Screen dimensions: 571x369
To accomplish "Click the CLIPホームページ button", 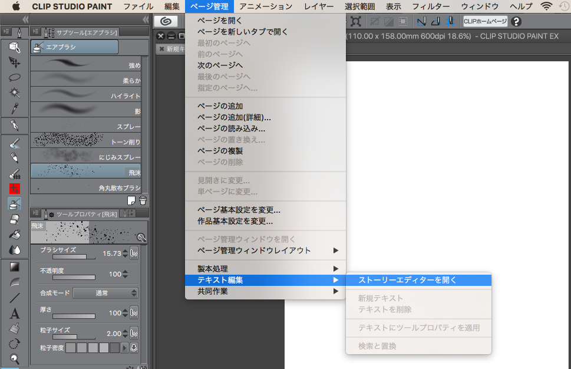I will tap(485, 21).
